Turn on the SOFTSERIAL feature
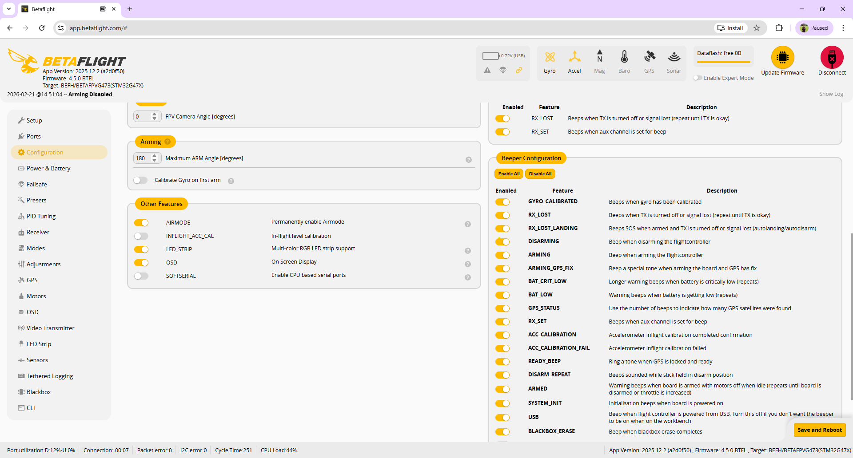 click(141, 276)
